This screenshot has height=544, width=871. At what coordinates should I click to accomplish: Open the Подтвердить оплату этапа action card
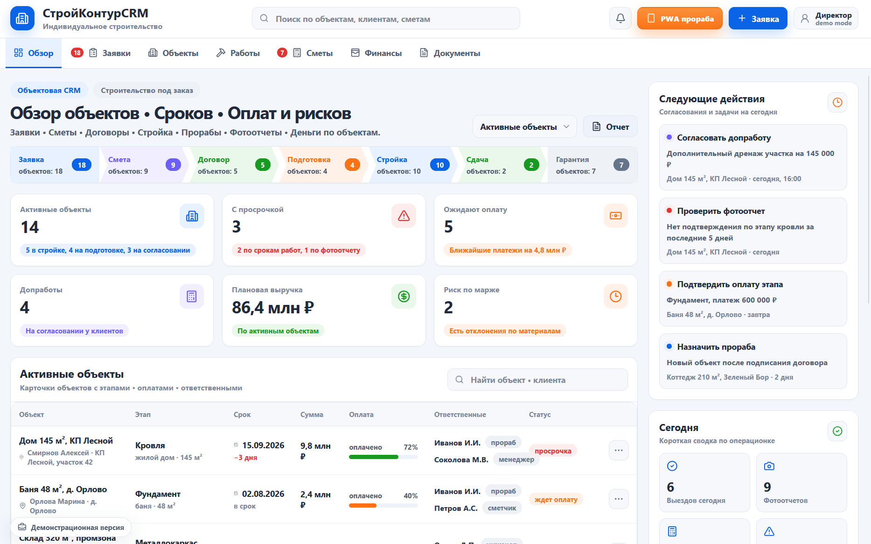(753, 298)
